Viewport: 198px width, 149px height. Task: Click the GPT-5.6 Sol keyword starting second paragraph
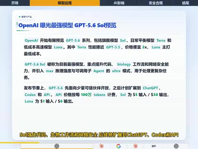click(x=35, y=64)
